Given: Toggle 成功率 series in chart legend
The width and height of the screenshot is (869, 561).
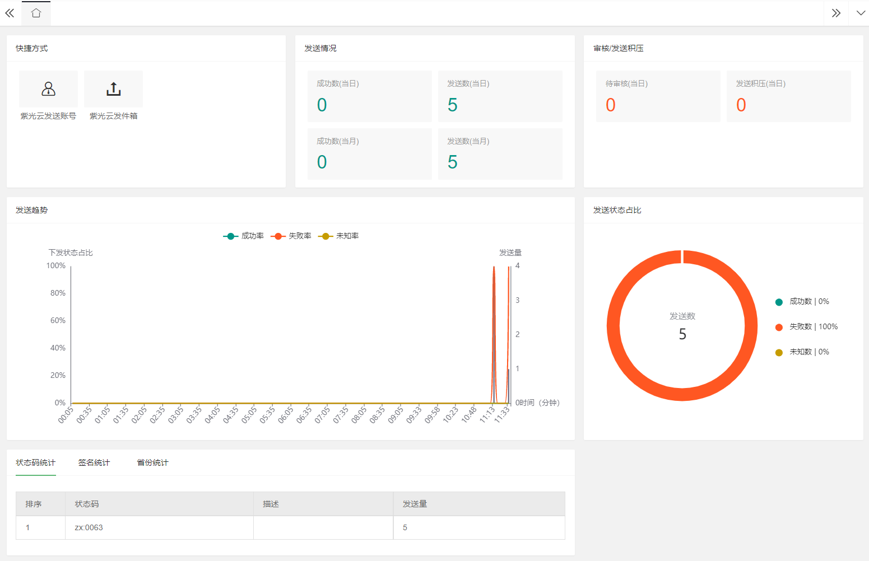Looking at the screenshot, I should click(243, 236).
